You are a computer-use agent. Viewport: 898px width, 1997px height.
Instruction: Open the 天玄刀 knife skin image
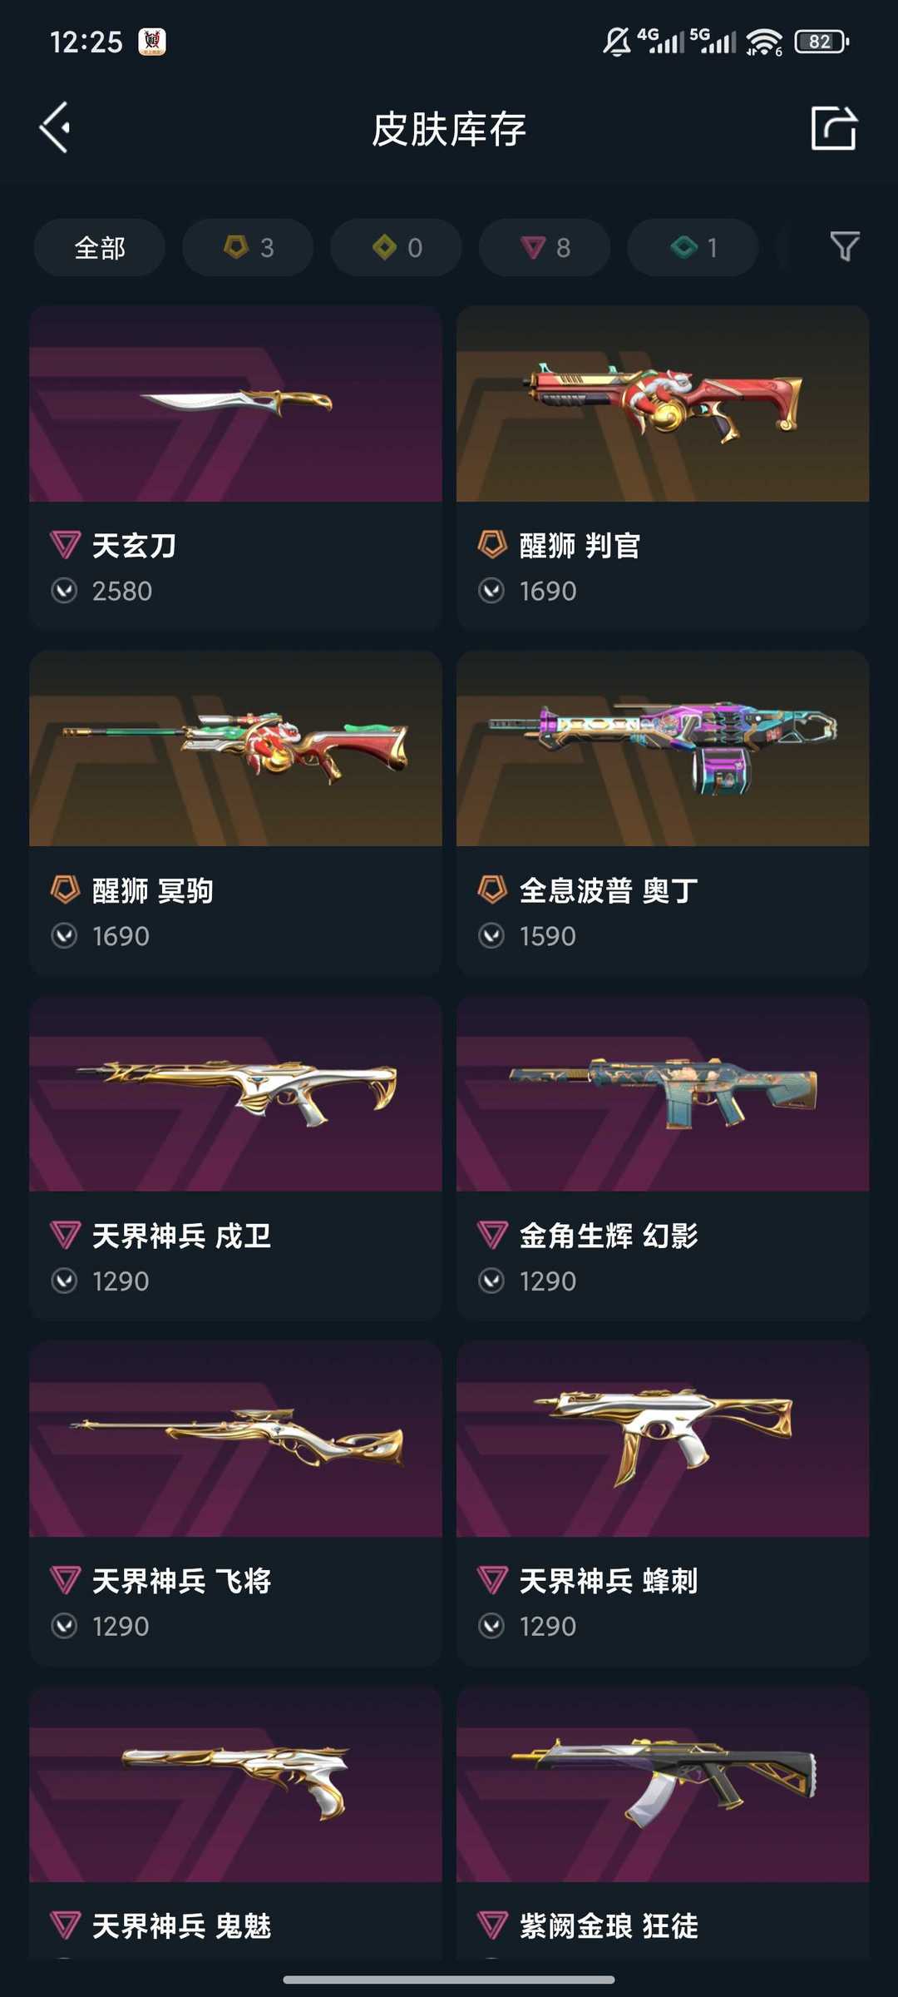coord(235,404)
